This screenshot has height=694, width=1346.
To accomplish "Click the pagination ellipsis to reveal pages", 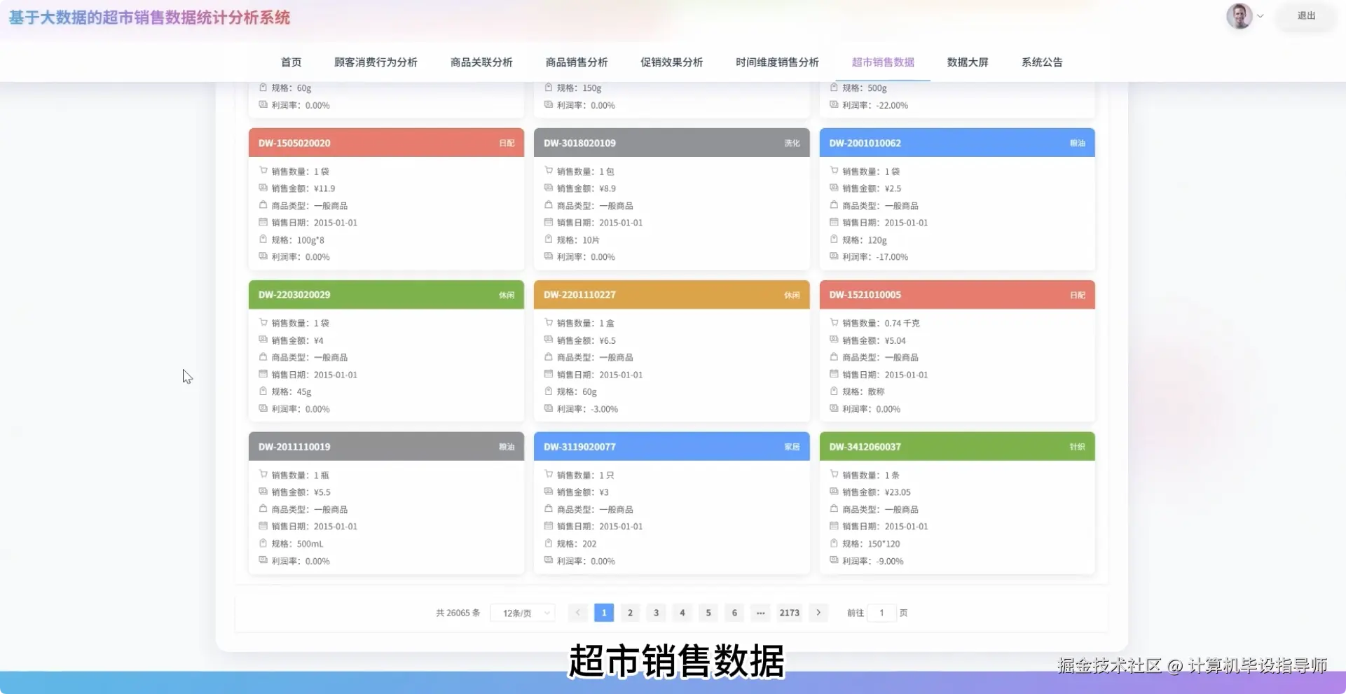I will [760, 612].
